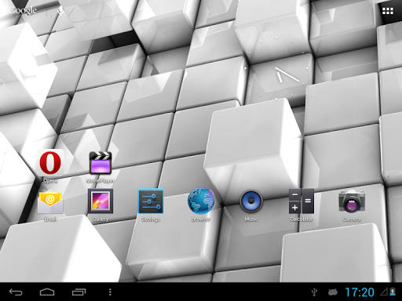Open the all apps drawer grid
The image size is (402, 301).
388,11
